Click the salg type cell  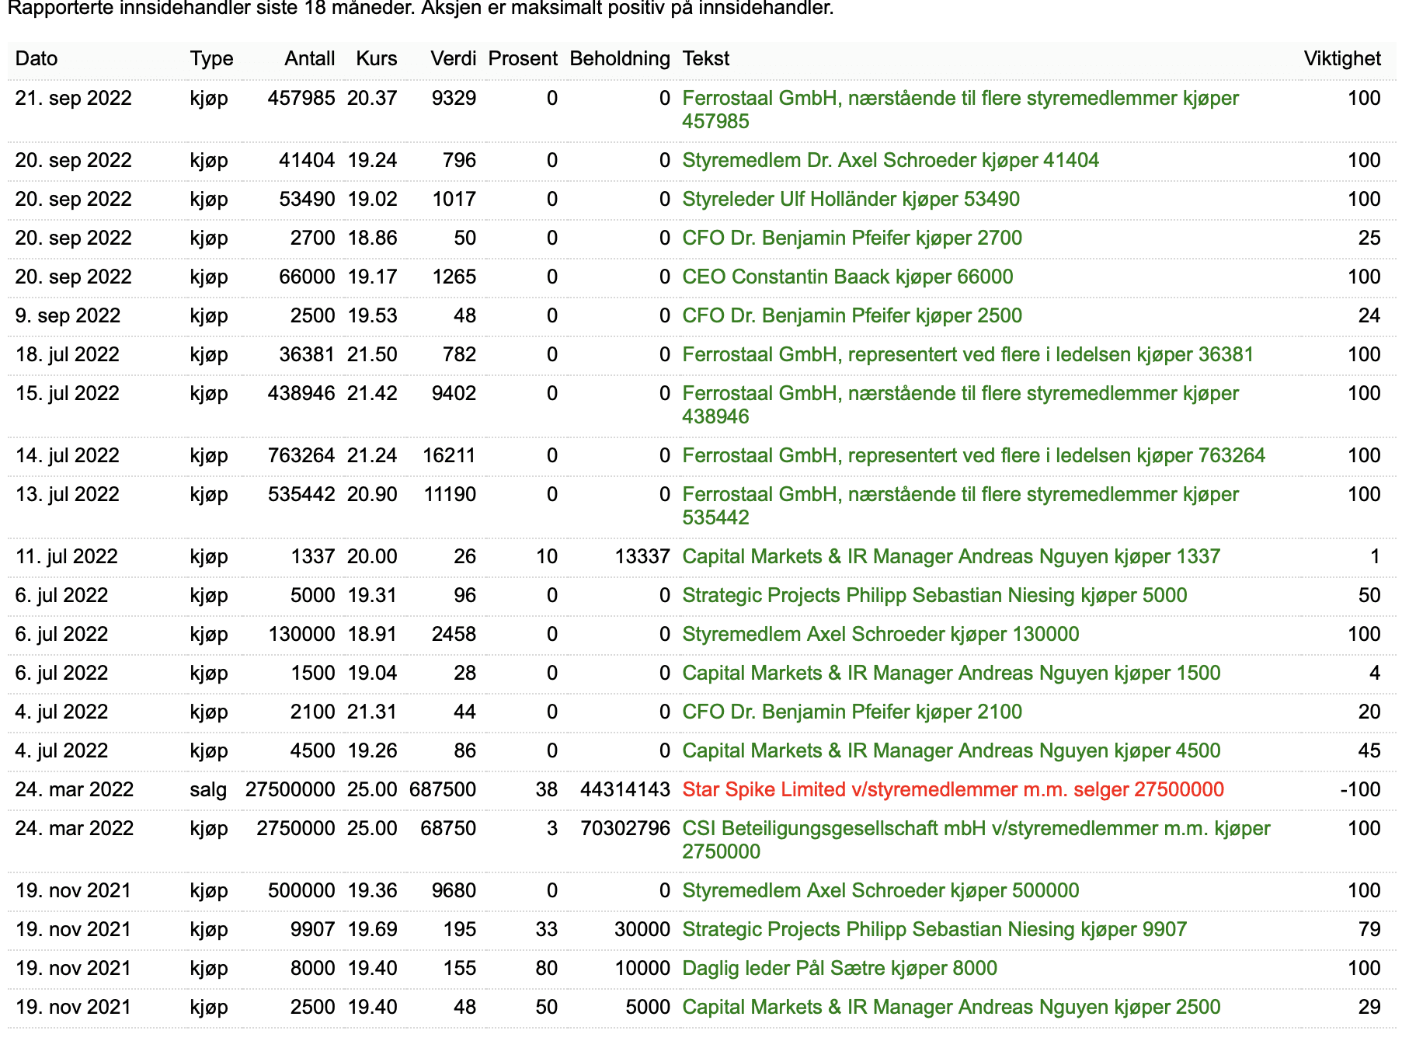click(x=208, y=790)
